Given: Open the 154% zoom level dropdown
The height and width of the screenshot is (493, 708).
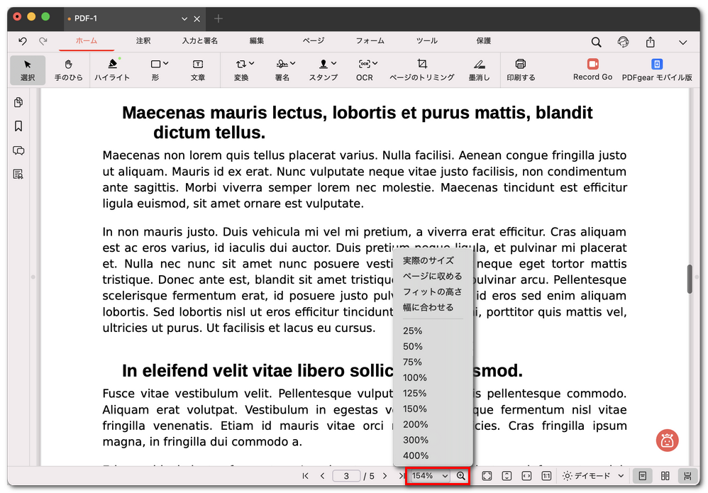Looking at the screenshot, I should (x=430, y=476).
